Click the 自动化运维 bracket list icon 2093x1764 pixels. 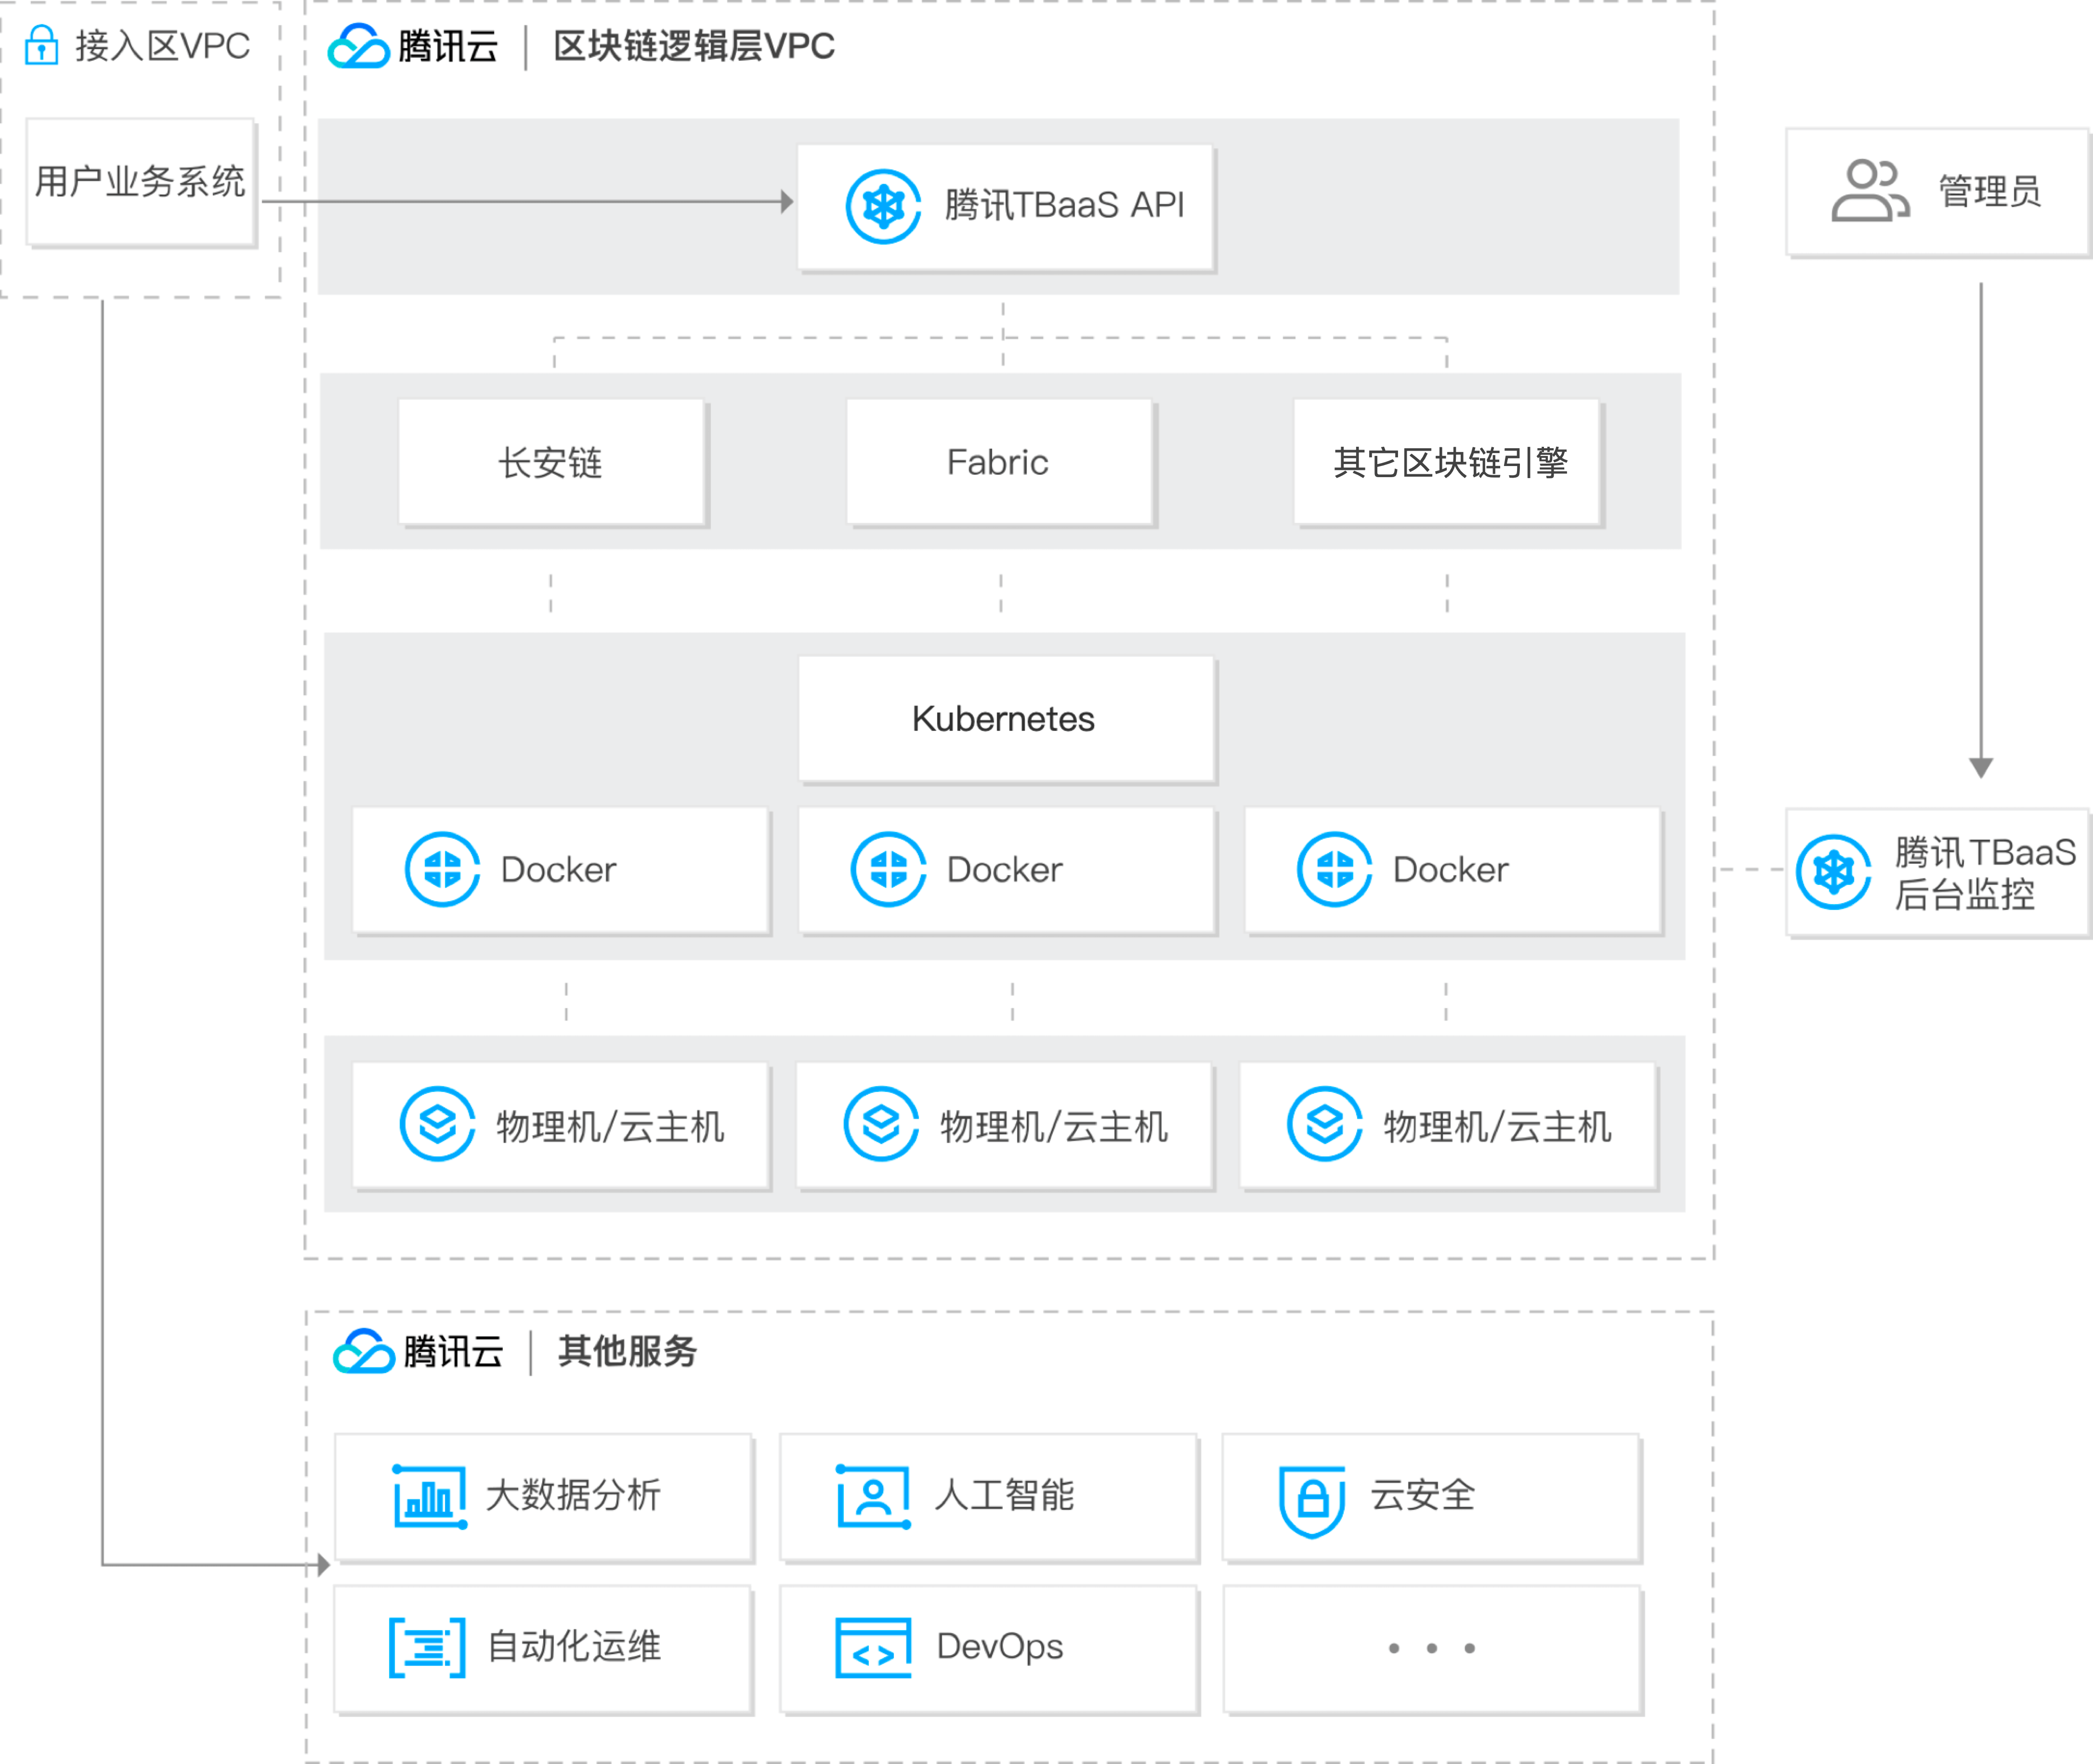pyautogui.click(x=427, y=1647)
